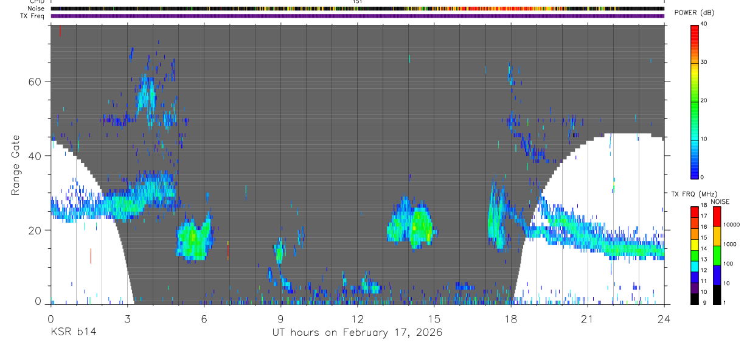747x345 pixels.
Task: Click the 60 tick on Range Gate axis
Action: pos(35,82)
